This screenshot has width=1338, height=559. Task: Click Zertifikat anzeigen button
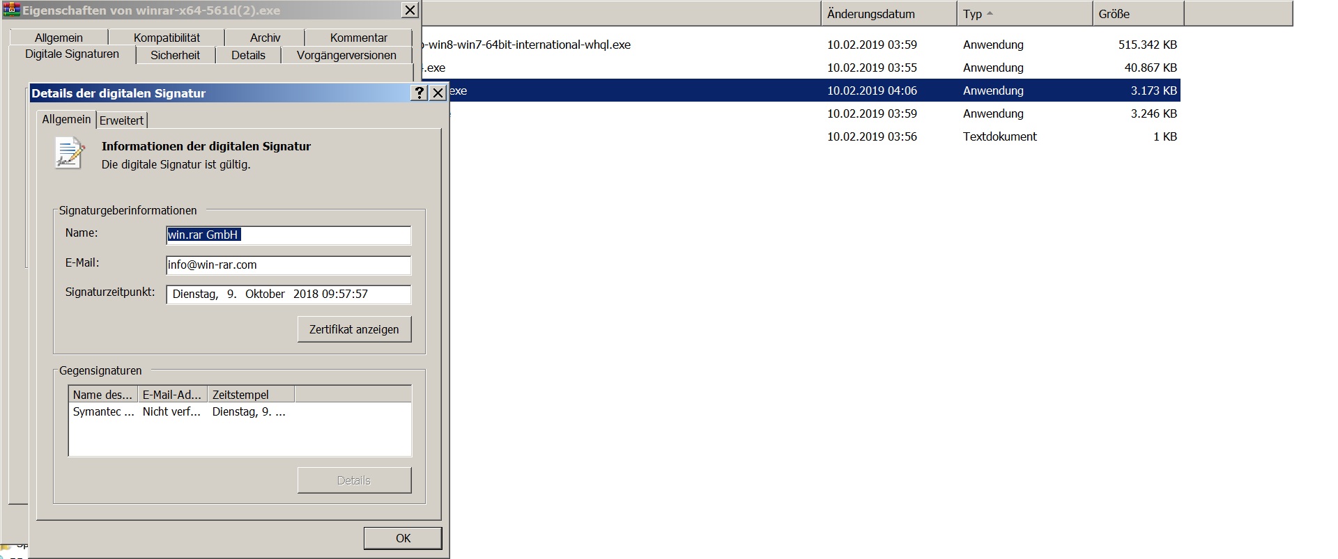pyautogui.click(x=354, y=329)
